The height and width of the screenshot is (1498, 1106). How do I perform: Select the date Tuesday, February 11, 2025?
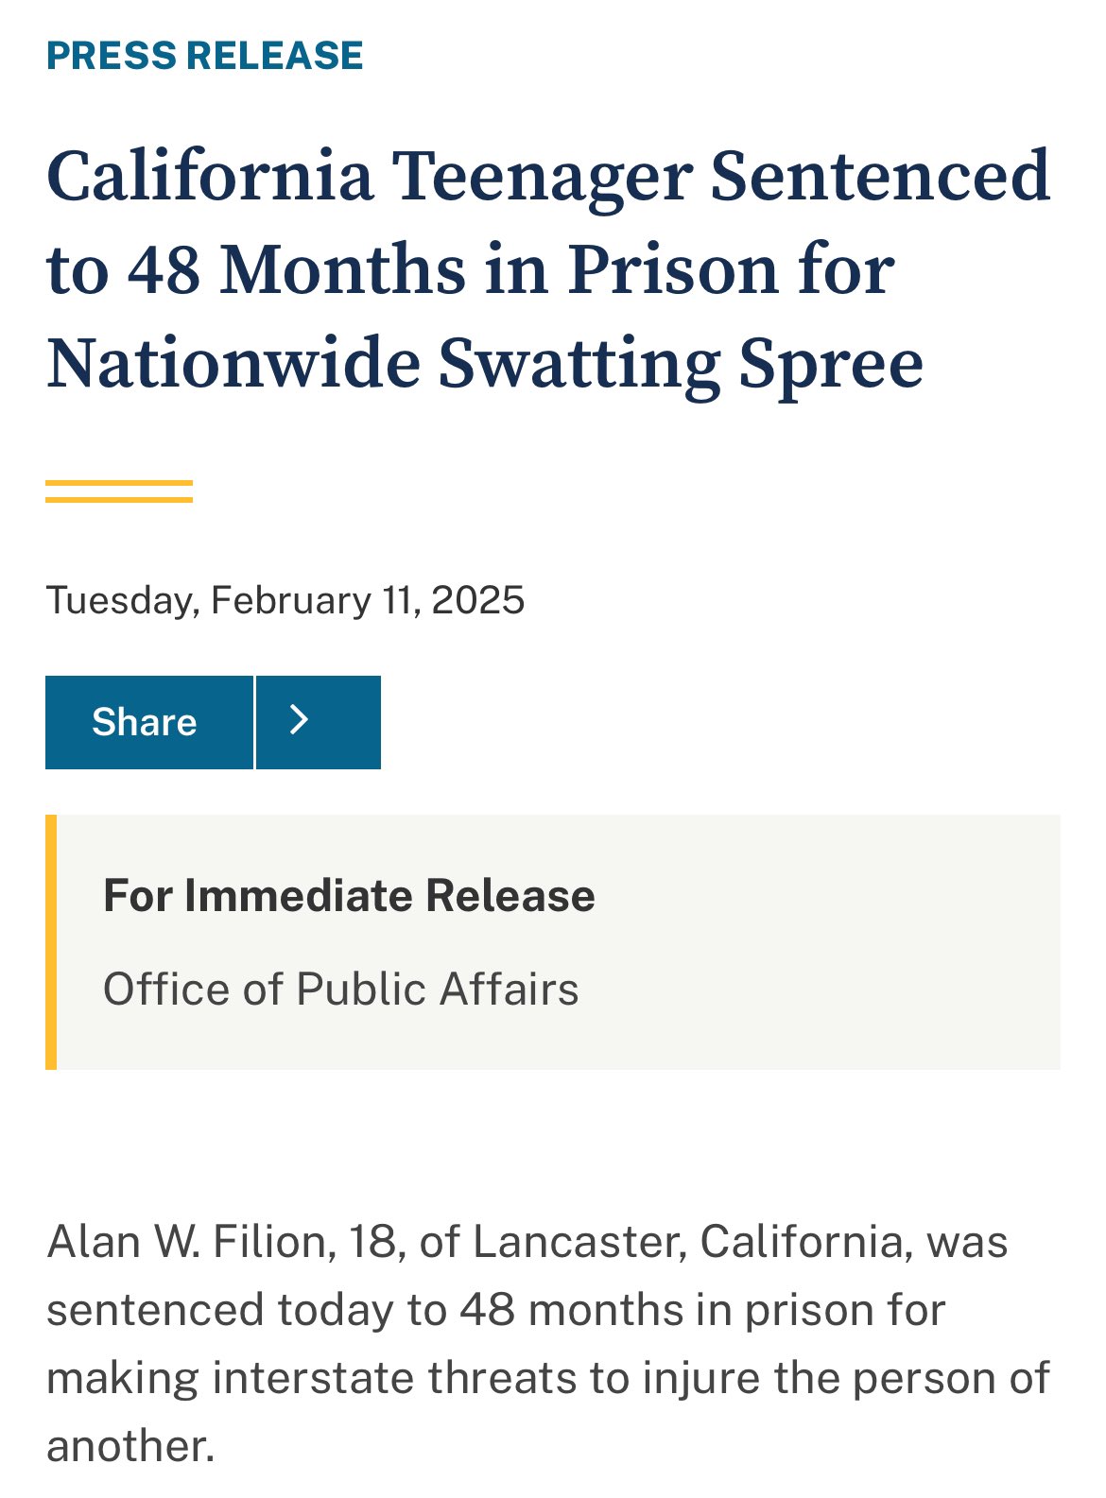coord(285,601)
